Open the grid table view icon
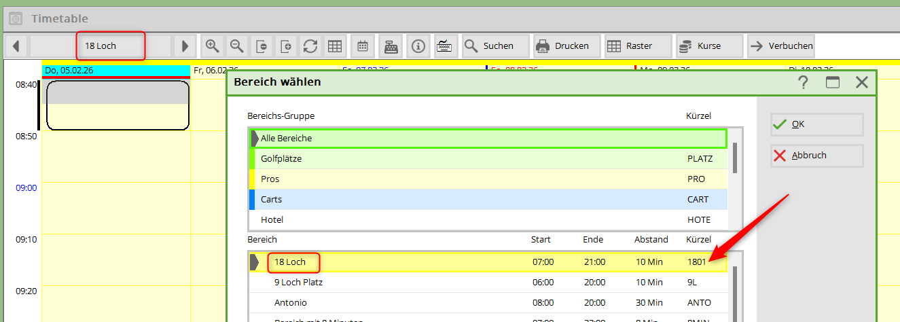Screen dimensions: 900x322 click(334, 46)
